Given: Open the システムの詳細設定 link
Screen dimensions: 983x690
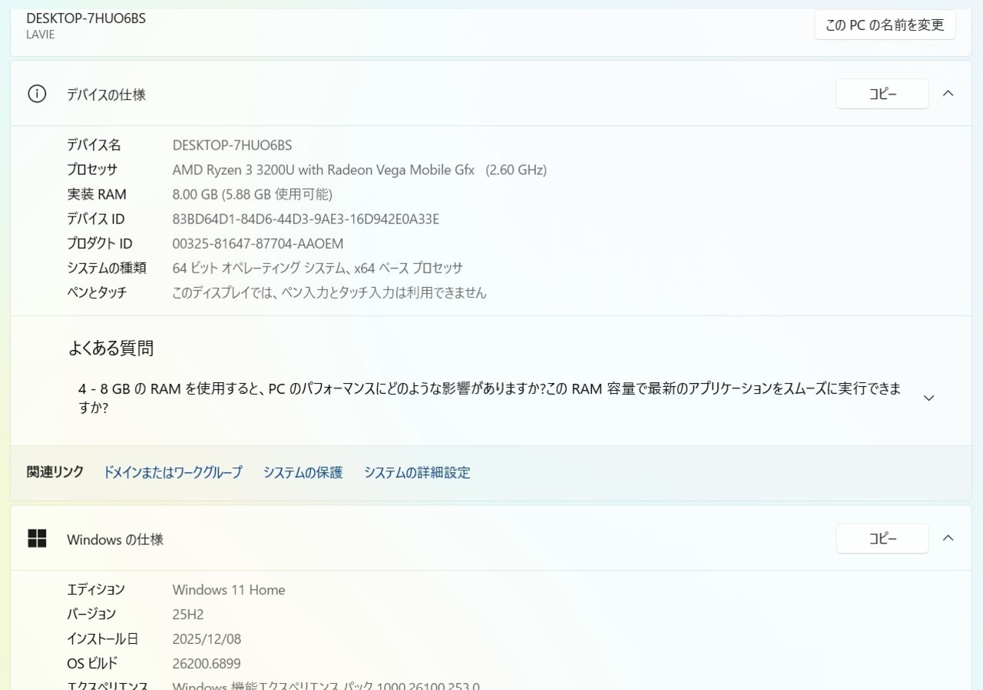Looking at the screenshot, I should (x=417, y=473).
